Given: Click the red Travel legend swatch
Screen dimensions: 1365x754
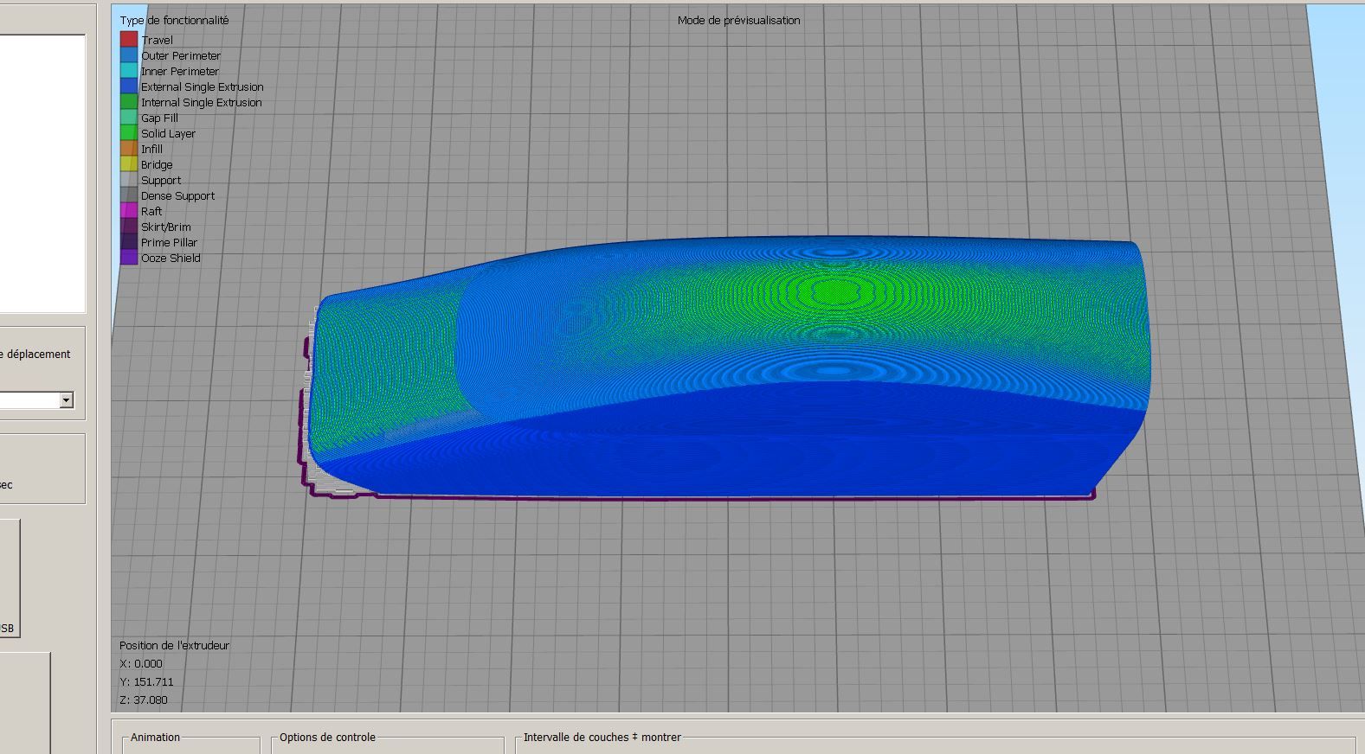Looking at the screenshot, I should point(129,39).
